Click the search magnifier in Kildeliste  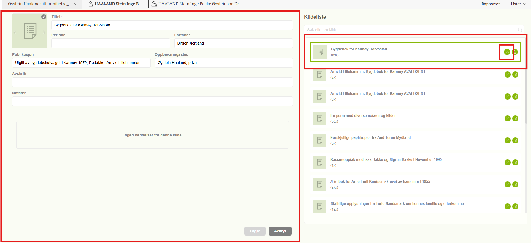click(520, 30)
